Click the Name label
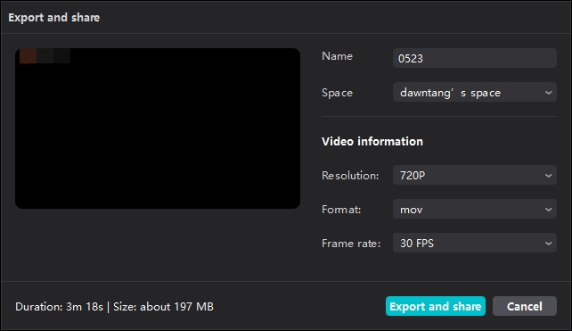The width and height of the screenshot is (572, 331). pos(337,56)
